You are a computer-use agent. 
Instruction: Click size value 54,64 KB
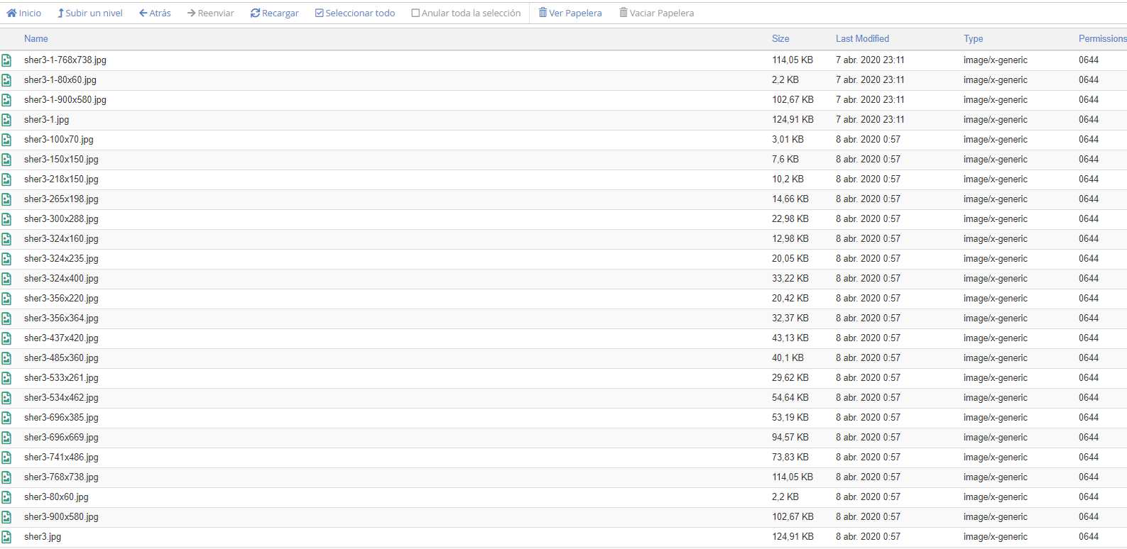(790, 398)
